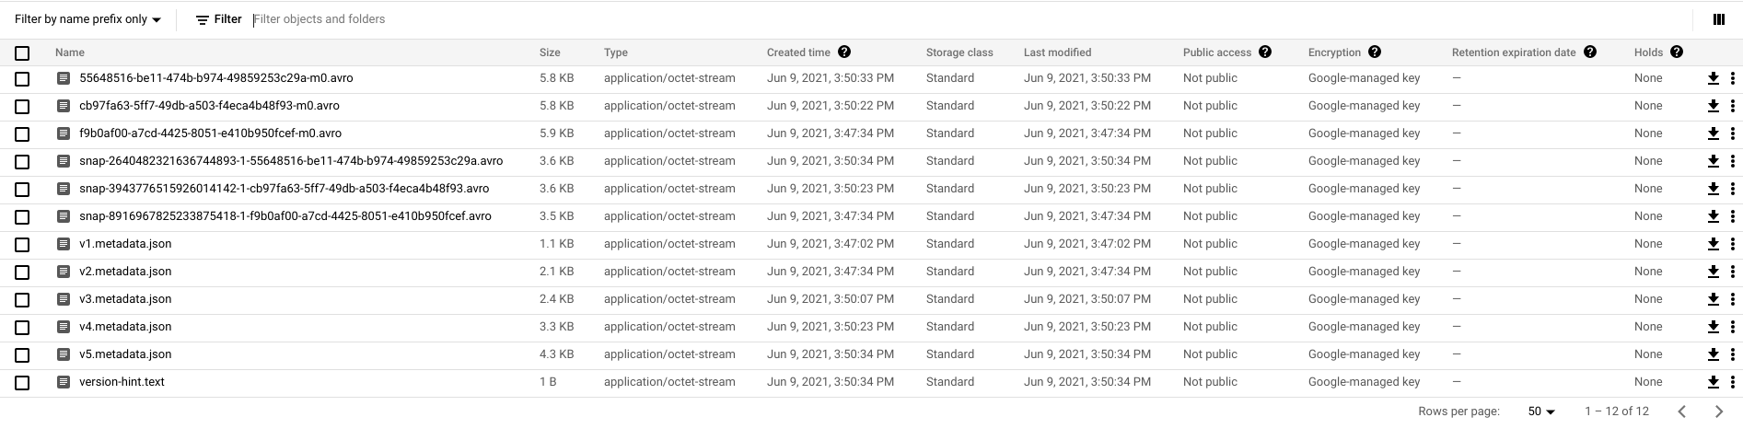Expand the rows per page selector
This screenshot has height=429, width=1743.
tap(1541, 412)
